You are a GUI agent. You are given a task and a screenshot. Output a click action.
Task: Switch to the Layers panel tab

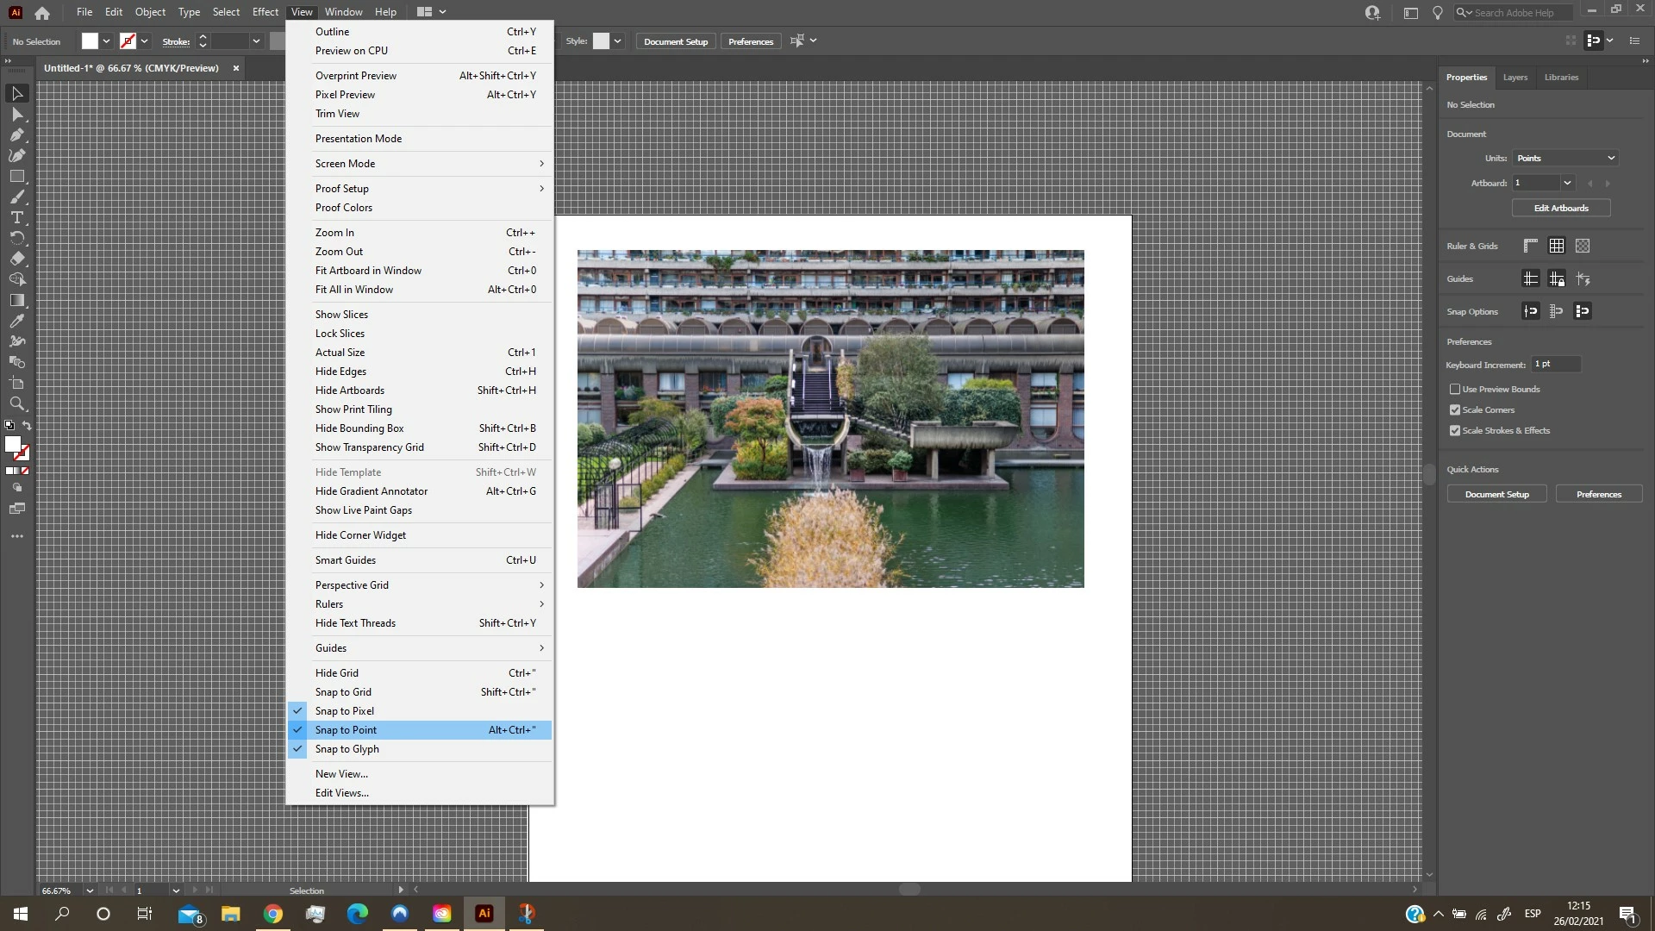(1514, 78)
